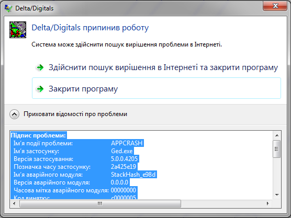291x218 pixels.
Task: Click the vertical scrollbar up arrow
Action: click(277, 135)
